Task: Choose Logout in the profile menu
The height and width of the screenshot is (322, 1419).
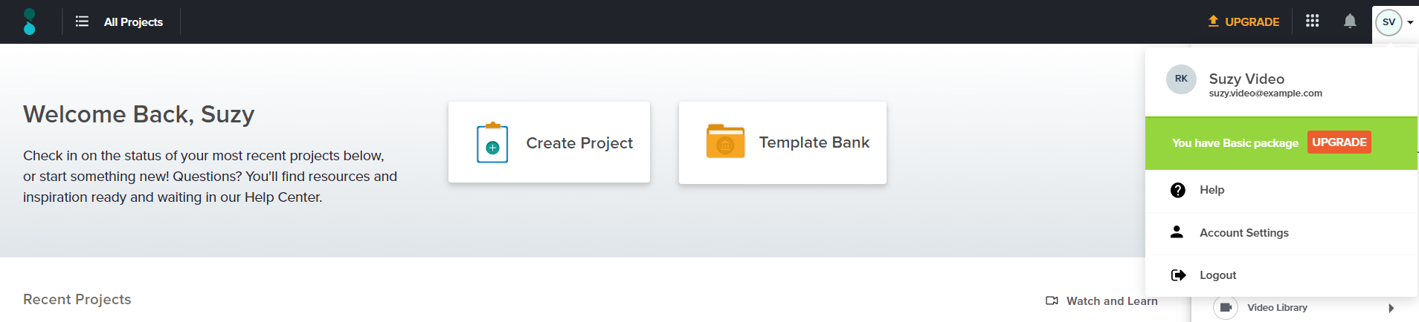Action: coord(1217,275)
